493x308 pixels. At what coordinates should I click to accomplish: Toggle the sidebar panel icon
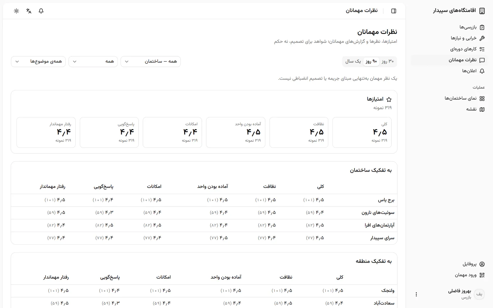[x=394, y=11]
